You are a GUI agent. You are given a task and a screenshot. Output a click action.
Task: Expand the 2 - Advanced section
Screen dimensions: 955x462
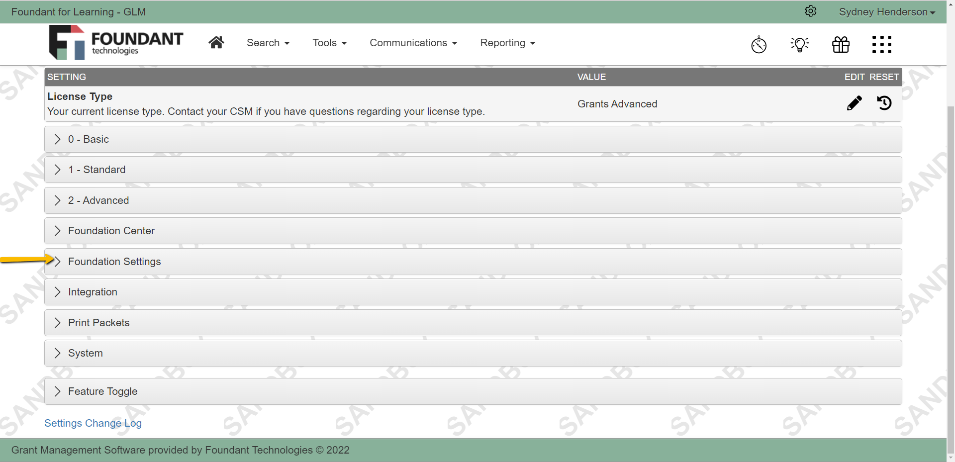point(98,200)
